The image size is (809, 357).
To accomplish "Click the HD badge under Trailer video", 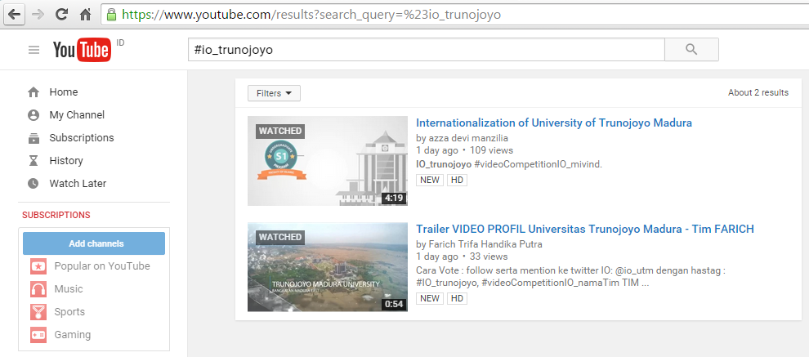I will point(457,298).
